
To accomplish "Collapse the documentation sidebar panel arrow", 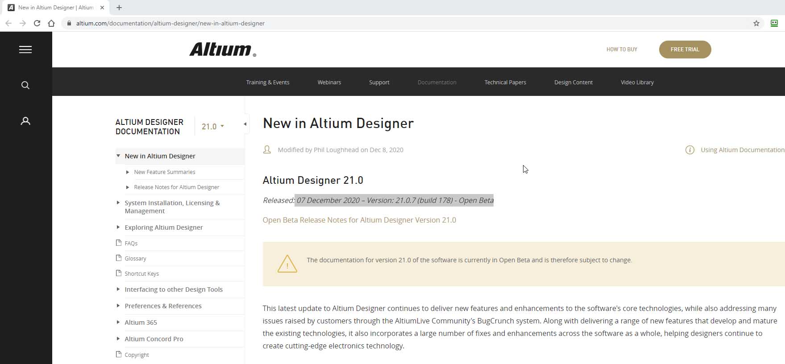I will click(x=245, y=124).
